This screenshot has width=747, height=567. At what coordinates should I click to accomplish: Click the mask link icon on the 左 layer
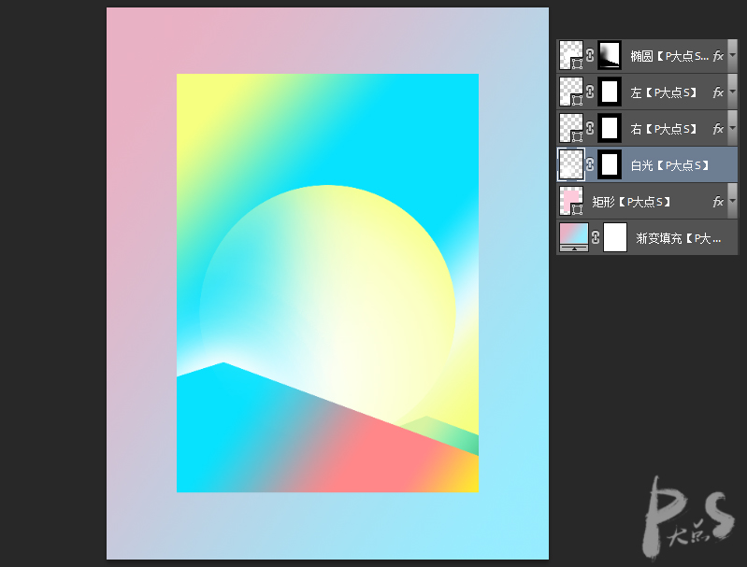[590, 92]
